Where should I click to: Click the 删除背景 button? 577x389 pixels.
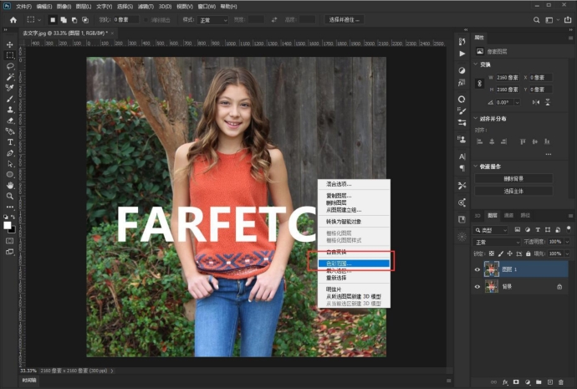(x=513, y=178)
